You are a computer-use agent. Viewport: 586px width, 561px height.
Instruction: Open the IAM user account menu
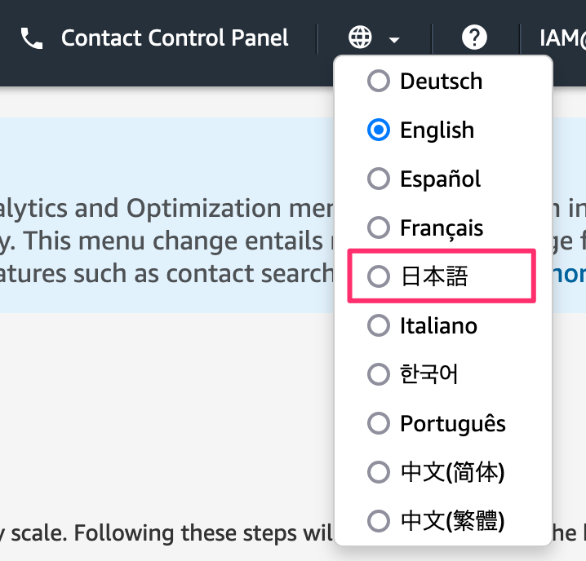[563, 38]
